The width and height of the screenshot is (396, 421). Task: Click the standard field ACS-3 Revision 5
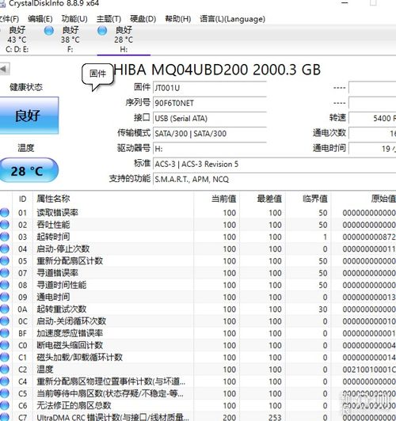click(x=274, y=164)
